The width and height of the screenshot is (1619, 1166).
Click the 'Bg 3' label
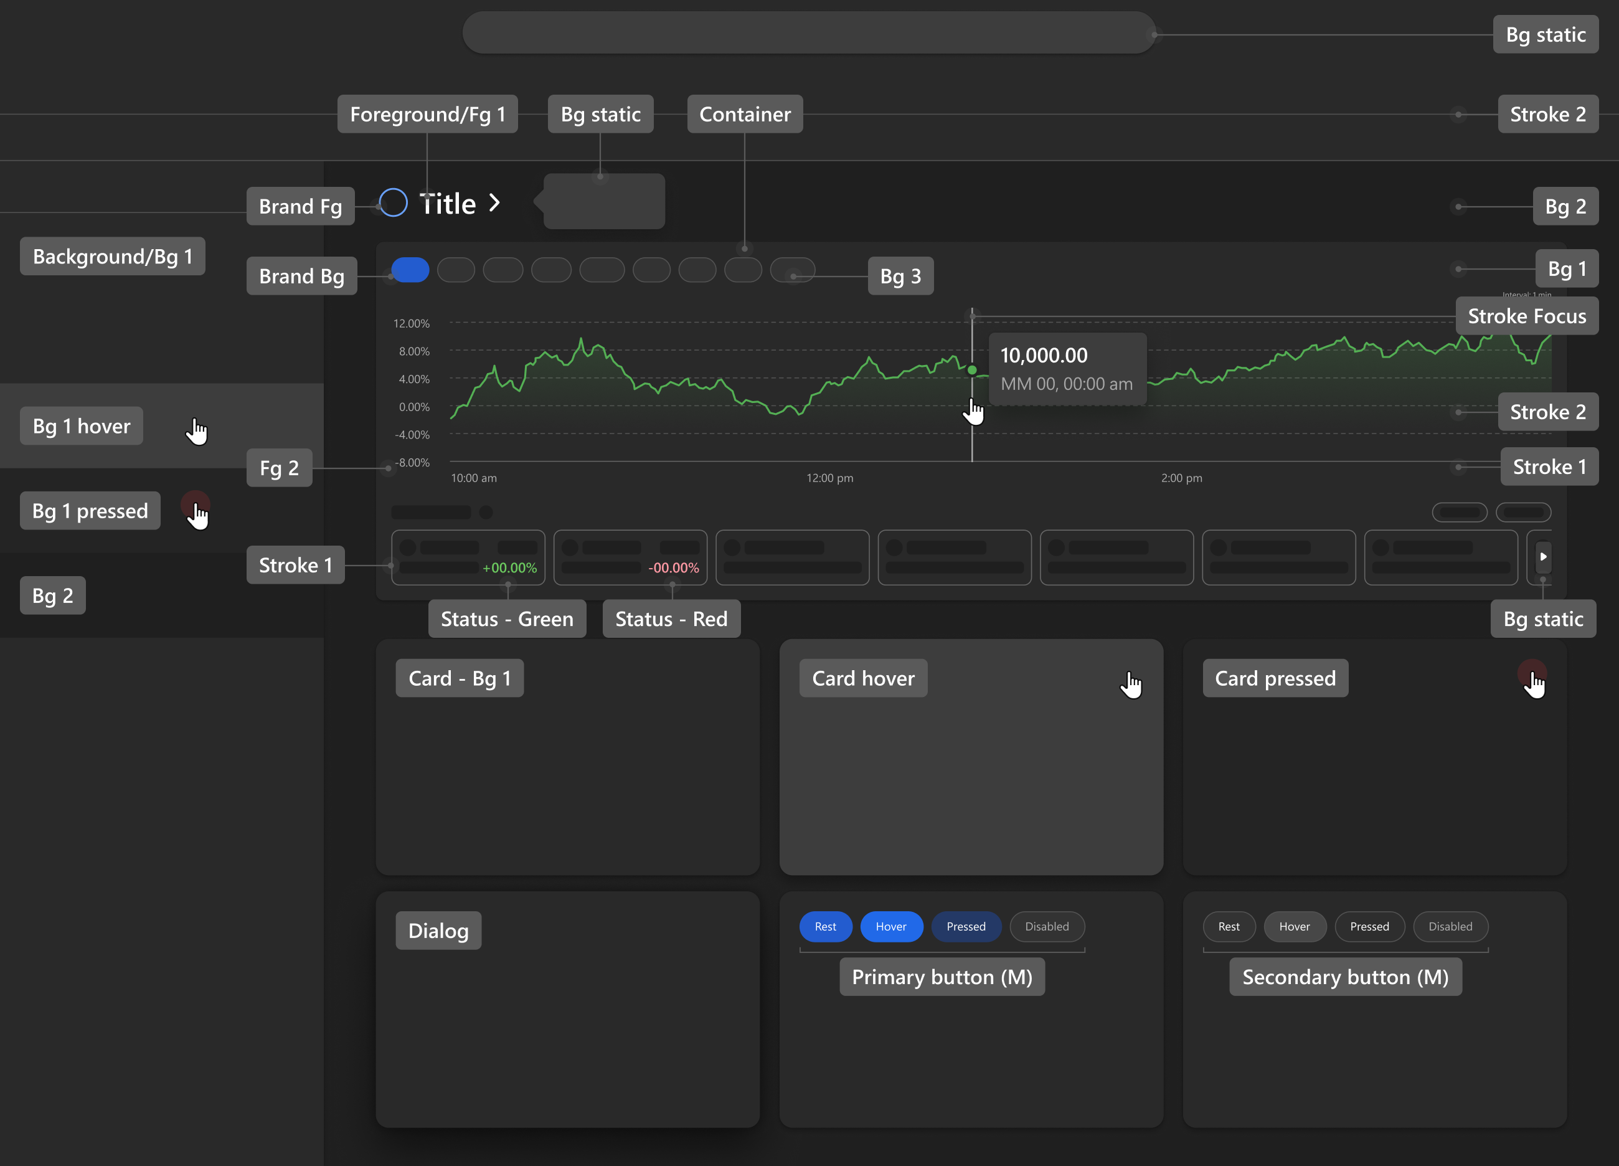tap(900, 275)
